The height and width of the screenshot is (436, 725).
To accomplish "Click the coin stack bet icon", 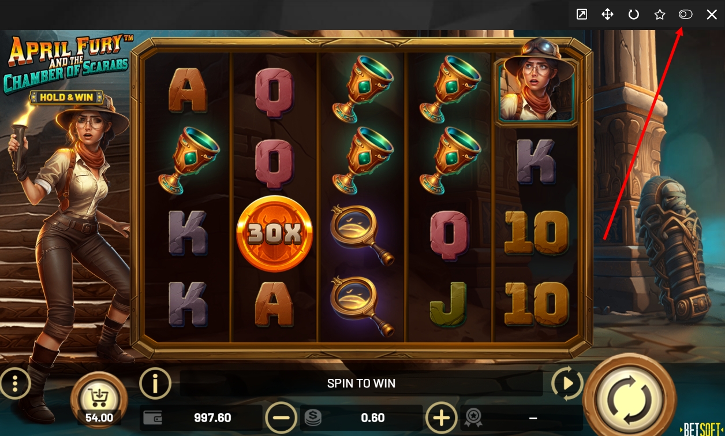I will tap(313, 418).
